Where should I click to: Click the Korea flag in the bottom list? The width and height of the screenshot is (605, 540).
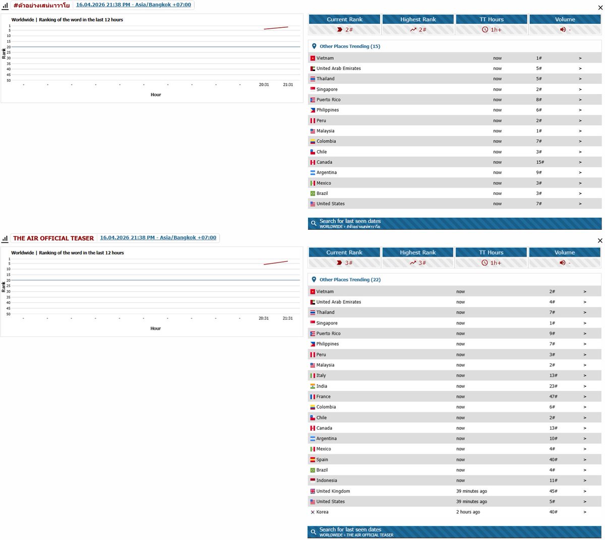coord(313,512)
